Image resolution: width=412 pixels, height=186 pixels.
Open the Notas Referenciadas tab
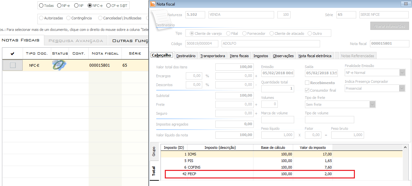pos(358,56)
